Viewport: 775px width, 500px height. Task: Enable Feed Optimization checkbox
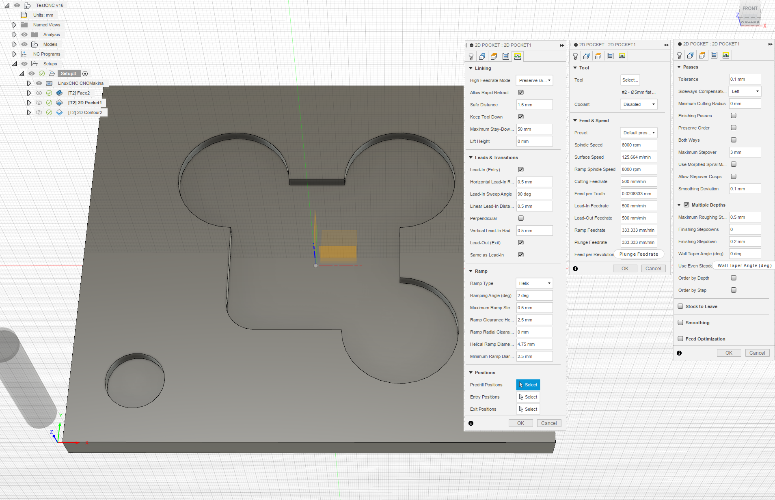point(680,339)
